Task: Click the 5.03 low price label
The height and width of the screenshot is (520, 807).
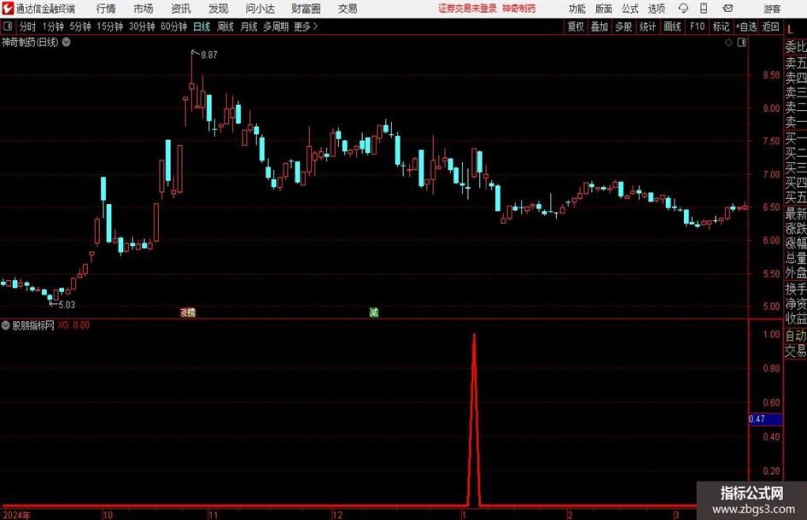Action: click(67, 305)
